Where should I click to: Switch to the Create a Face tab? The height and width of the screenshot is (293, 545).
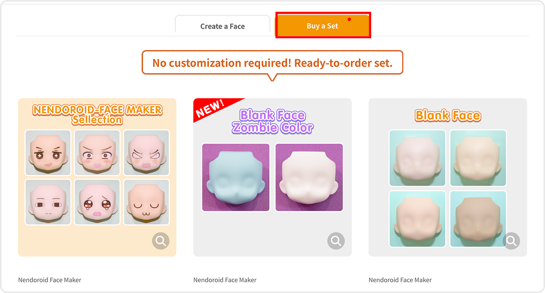[222, 26]
